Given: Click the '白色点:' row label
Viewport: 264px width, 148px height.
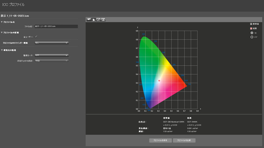Looking at the screenshot, I should (143, 122).
